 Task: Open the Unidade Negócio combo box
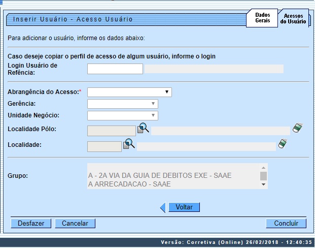122,115
